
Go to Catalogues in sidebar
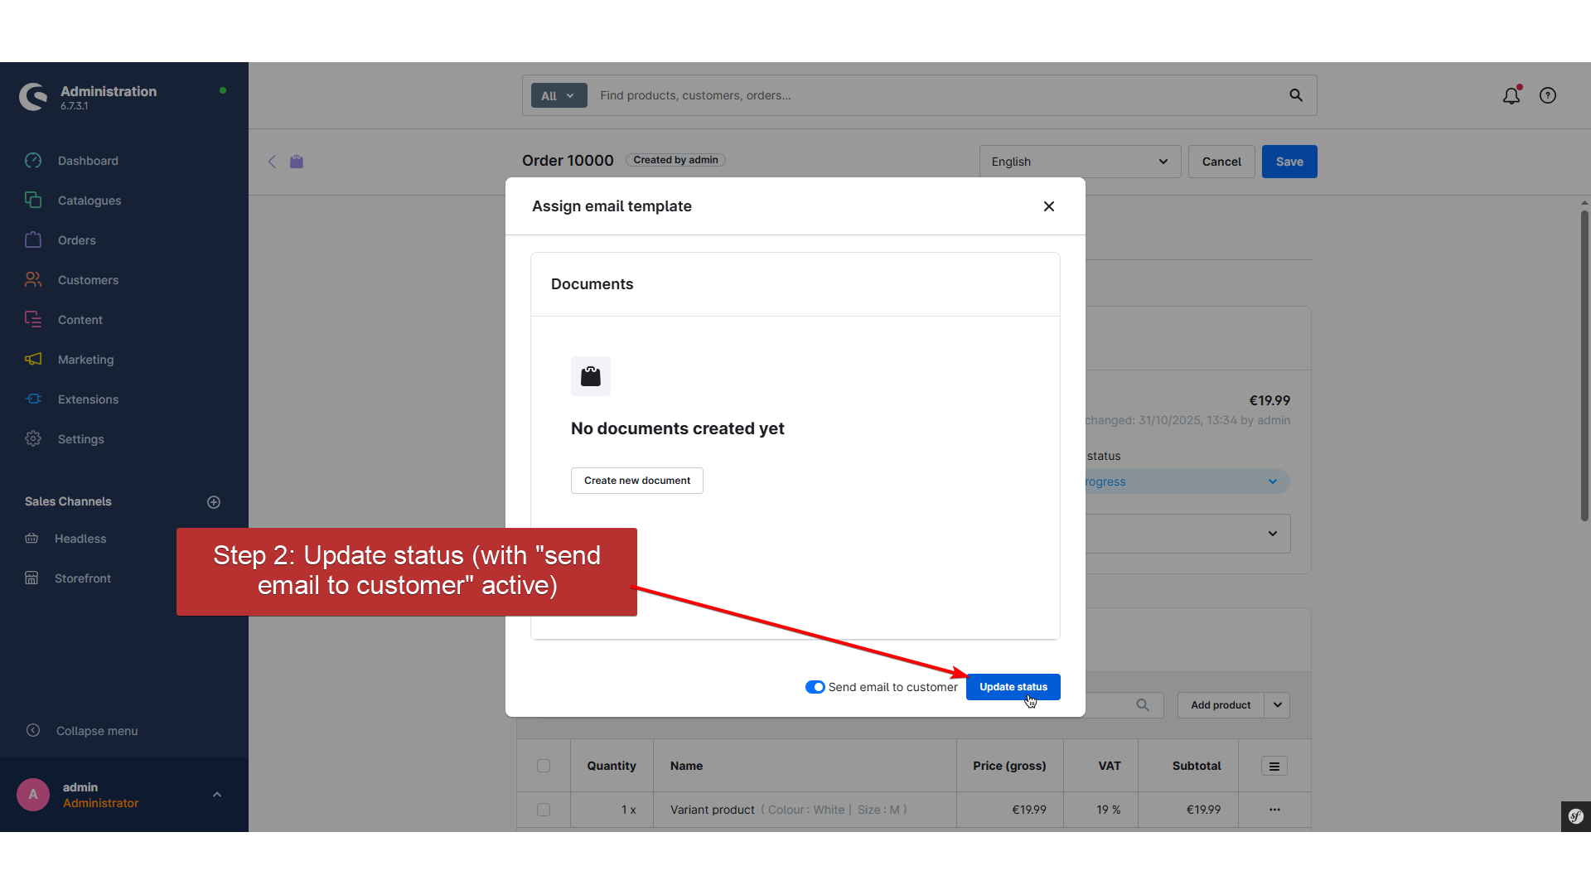tap(89, 201)
